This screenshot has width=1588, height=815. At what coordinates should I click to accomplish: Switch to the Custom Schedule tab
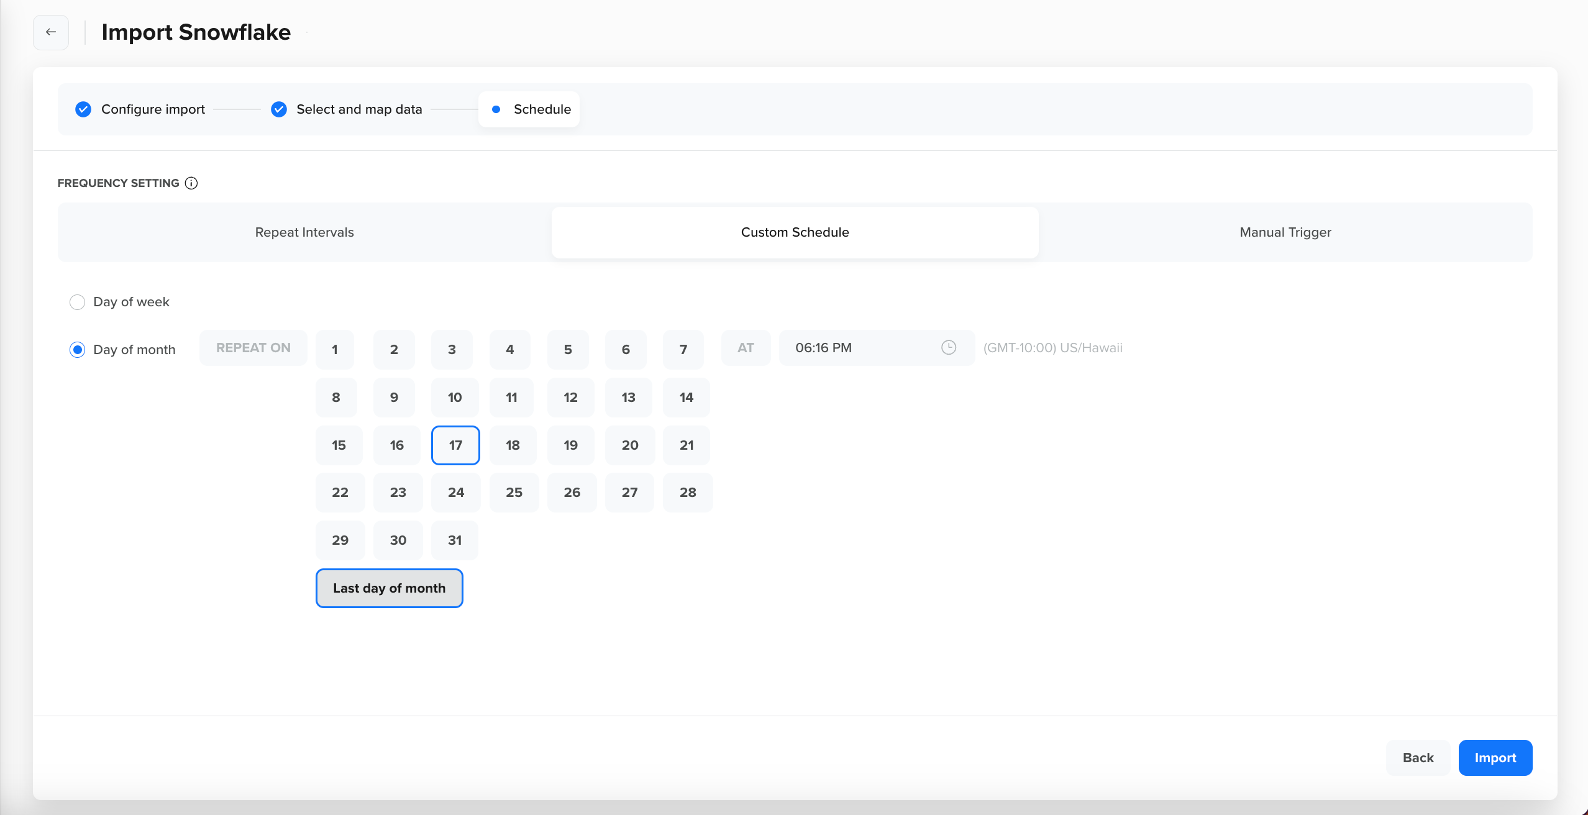(795, 232)
